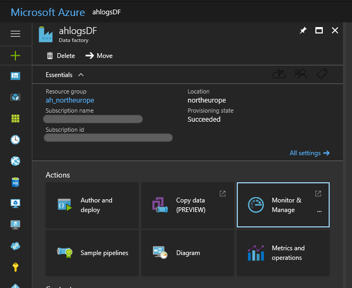Maximize the ahlogsDF blade
This screenshot has width=352, height=288.
319,30
